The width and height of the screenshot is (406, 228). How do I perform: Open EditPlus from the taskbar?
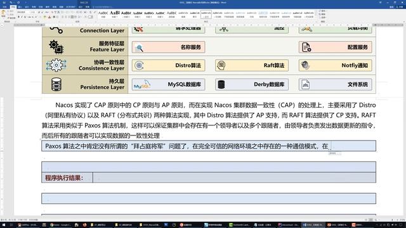[x=27, y=225]
